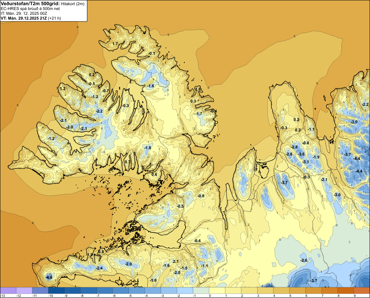Click the 1.9 temperature value
This screenshot has width=370, height=298.
tap(90, 255)
